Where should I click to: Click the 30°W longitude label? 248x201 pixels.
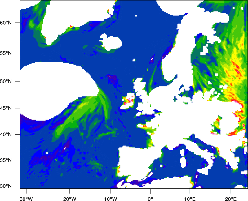[x=26, y=195]
